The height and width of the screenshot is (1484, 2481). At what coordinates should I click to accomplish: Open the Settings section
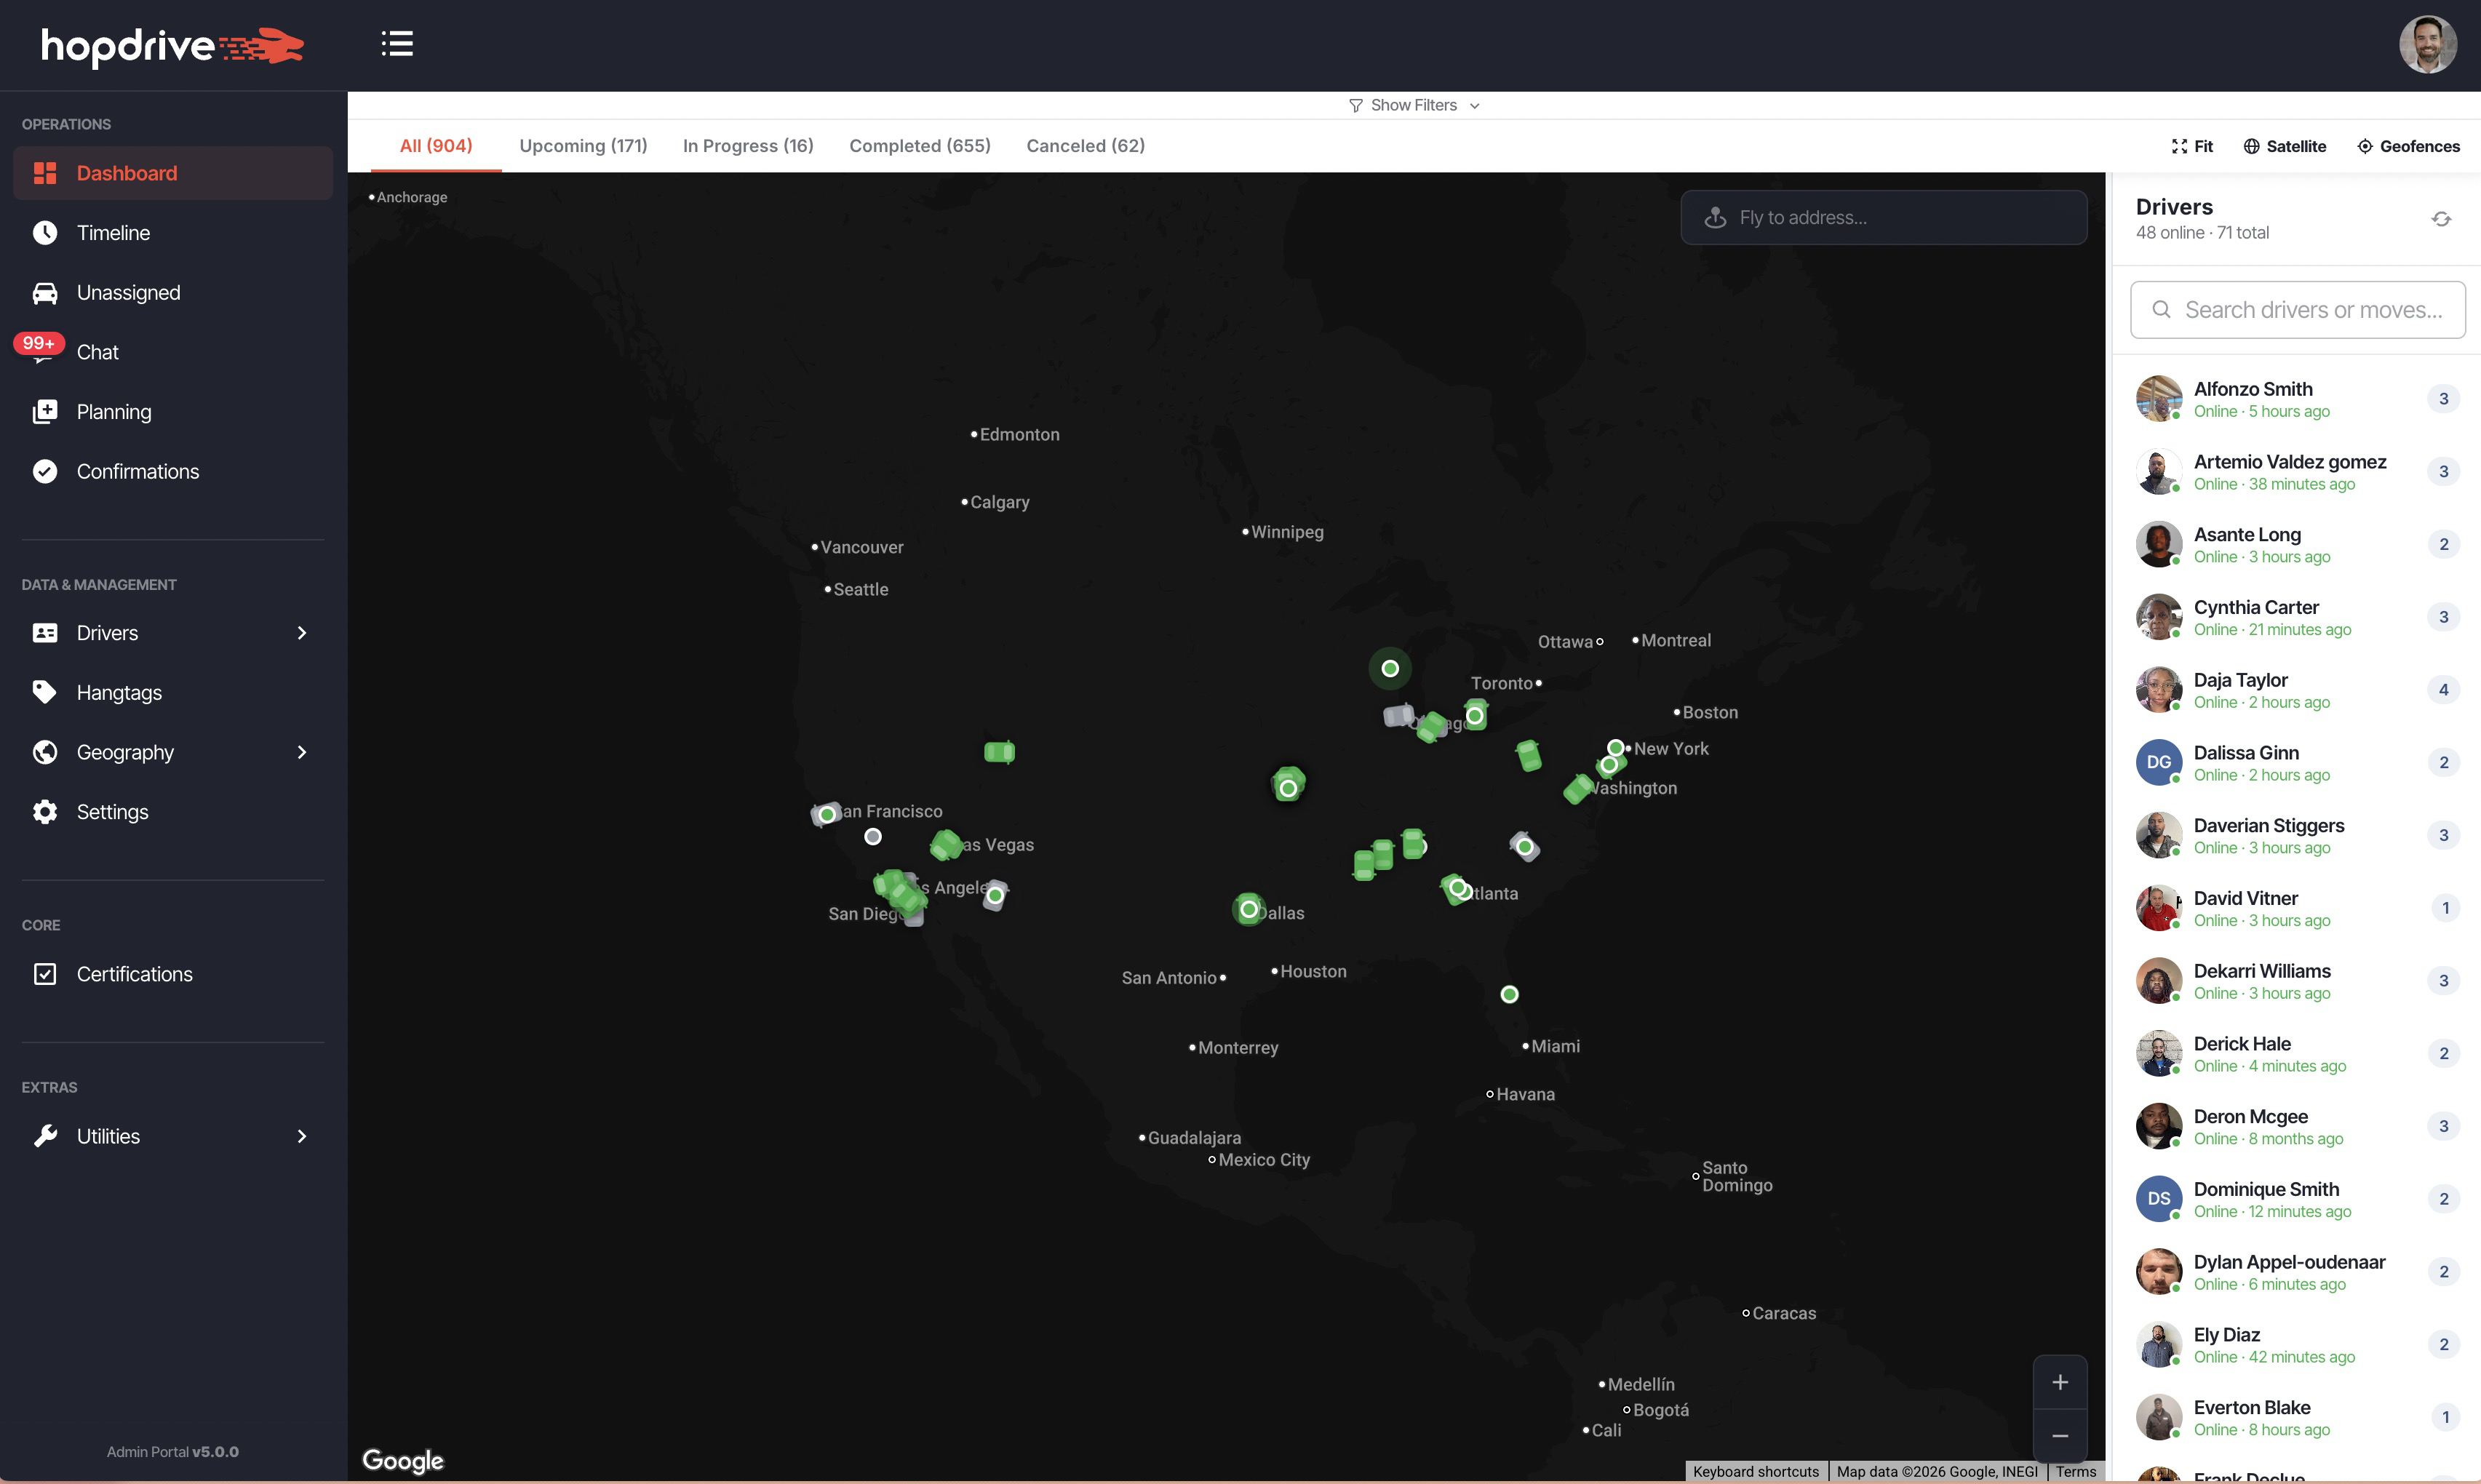112,811
